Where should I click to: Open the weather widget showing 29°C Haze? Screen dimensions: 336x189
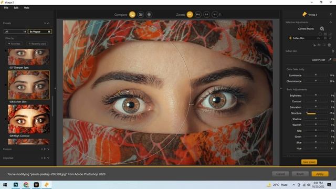[x=277, y=185]
